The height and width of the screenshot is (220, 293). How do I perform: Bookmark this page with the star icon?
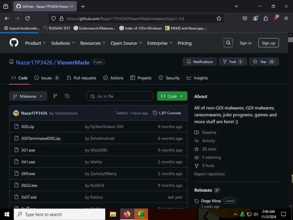click(219, 19)
